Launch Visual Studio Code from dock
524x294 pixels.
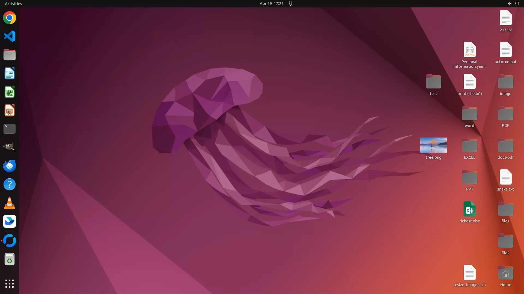(10, 36)
